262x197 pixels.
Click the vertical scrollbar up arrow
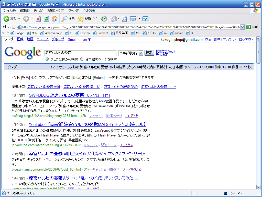point(258,39)
